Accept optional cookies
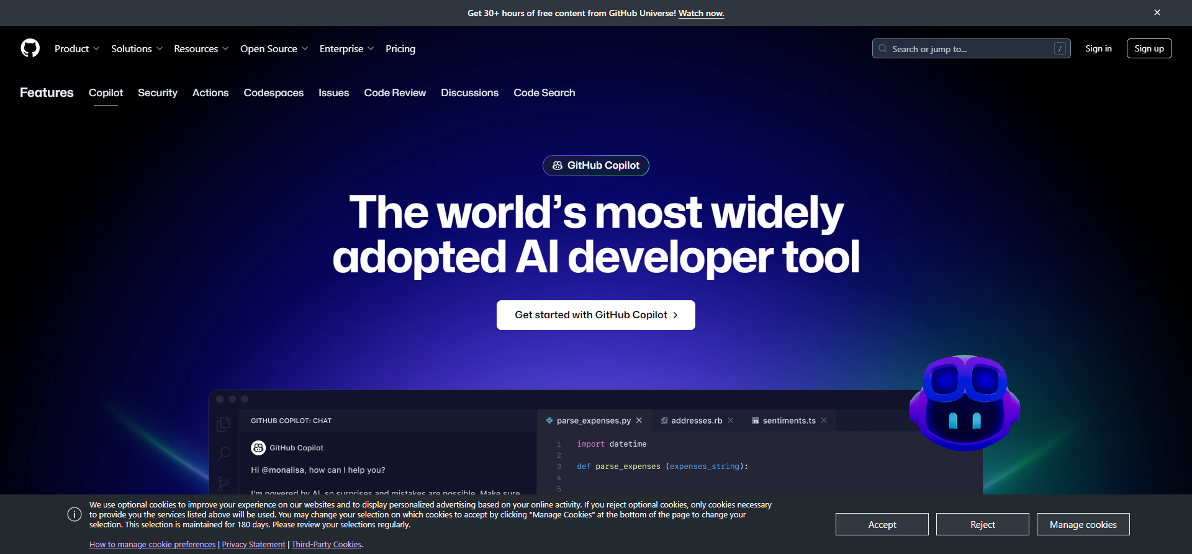 click(x=882, y=524)
